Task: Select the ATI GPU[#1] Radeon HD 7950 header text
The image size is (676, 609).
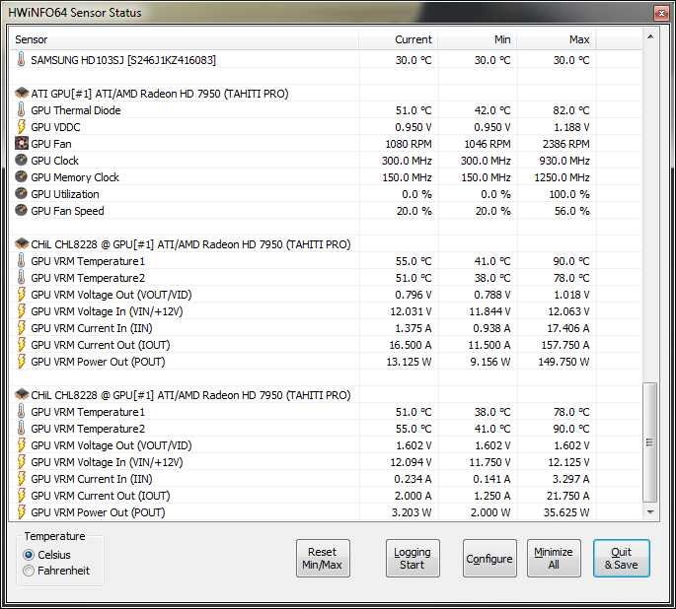Action: click(160, 94)
